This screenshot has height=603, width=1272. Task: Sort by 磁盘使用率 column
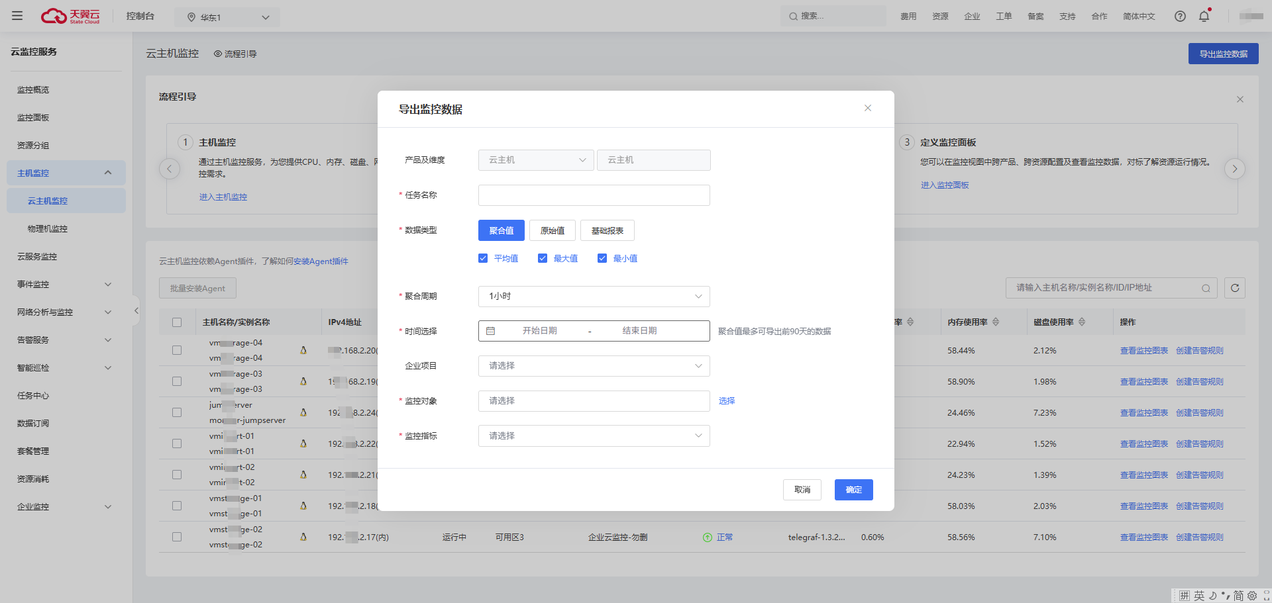pos(1082,322)
